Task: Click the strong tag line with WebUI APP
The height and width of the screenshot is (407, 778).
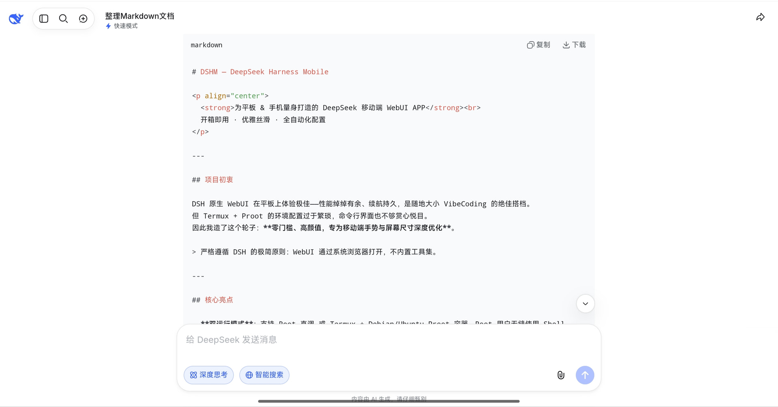Action: (x=340, y=108)
